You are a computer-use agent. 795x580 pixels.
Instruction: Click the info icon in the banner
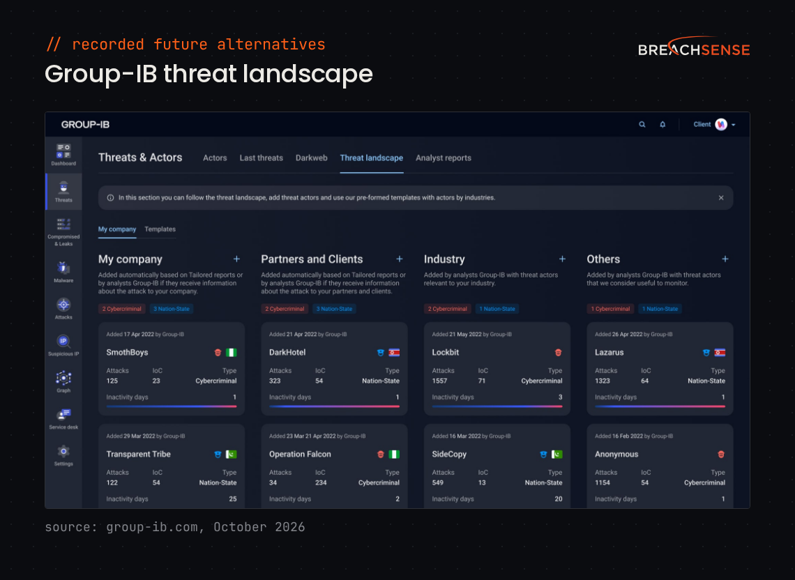point(110,198)
